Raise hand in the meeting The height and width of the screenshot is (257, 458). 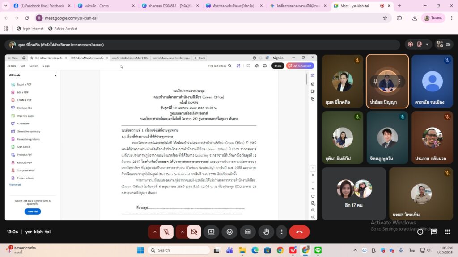266,232
